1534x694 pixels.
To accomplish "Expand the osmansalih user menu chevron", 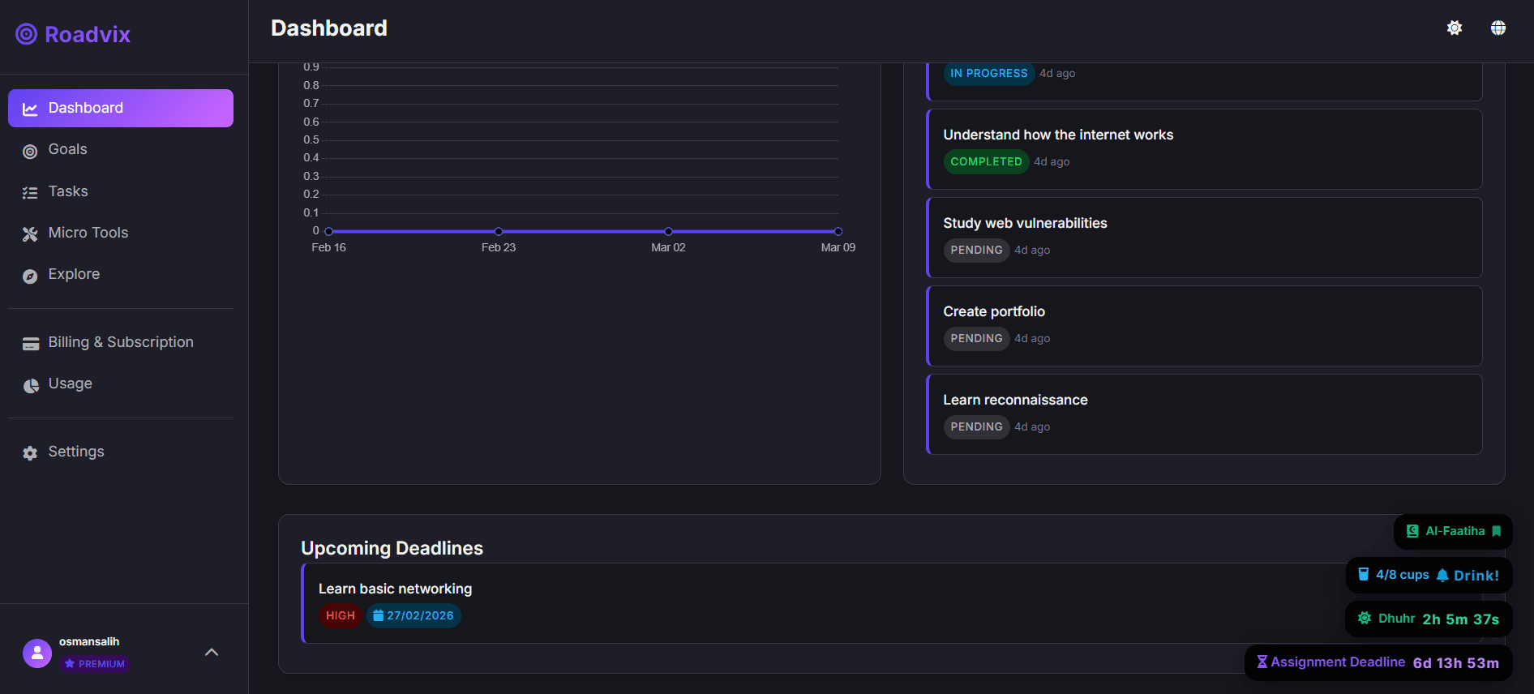I will tap(212, 653).
